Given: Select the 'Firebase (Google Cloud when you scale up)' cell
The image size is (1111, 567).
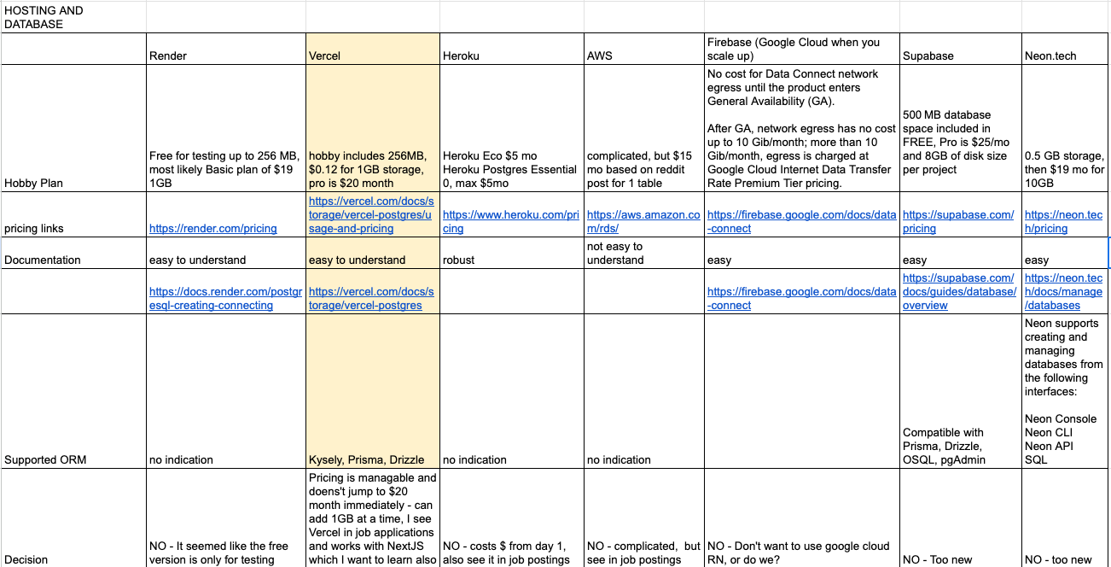Looking at the screenshot, I should pyautogui.click(x=802, y=50).
